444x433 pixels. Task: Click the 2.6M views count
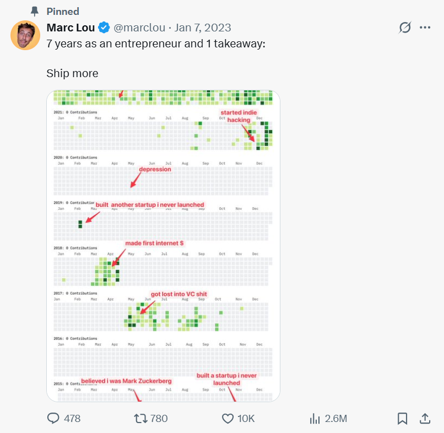click(336, 419)
